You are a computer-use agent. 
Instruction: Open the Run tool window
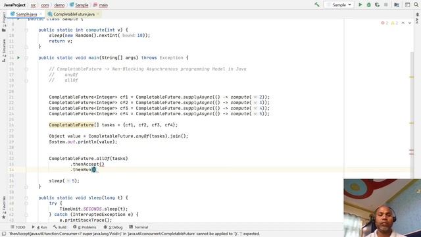[39, 227]
